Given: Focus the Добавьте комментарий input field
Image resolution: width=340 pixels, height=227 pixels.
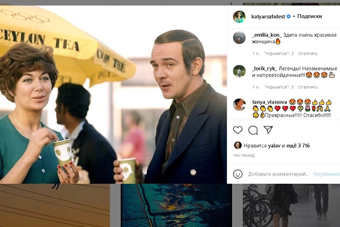Looking at the screenshot, I should click(x=278, y=174).
